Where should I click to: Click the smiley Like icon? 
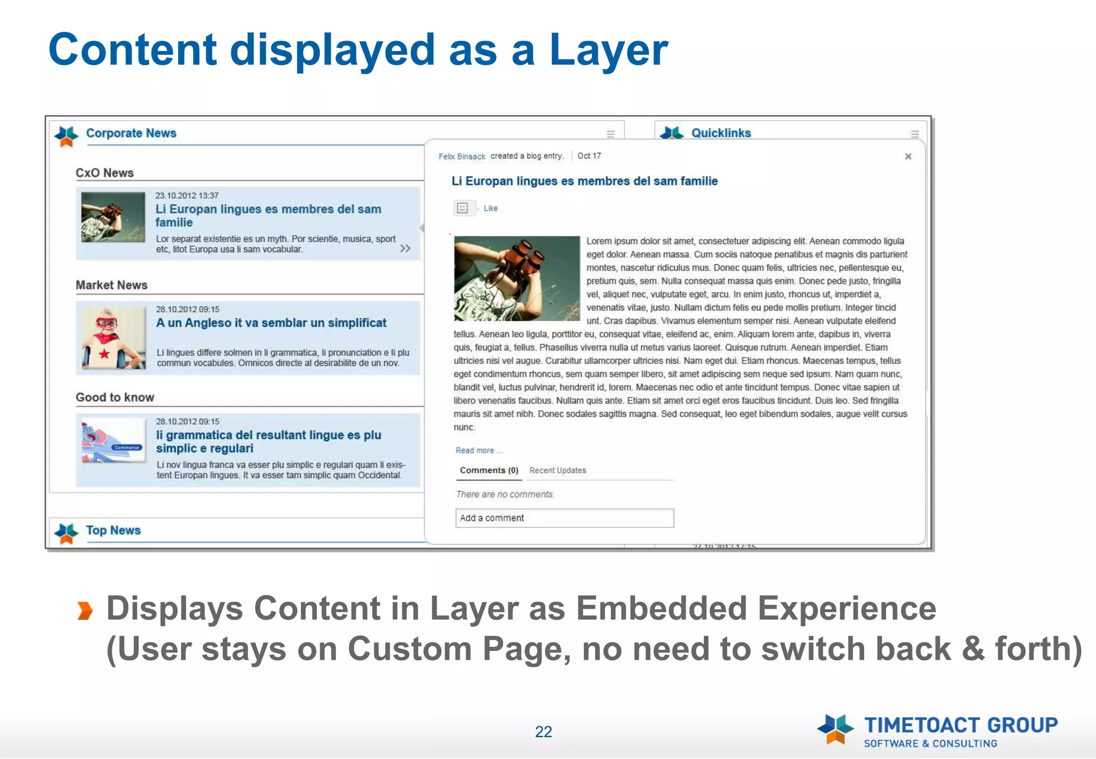pos(462,208)
